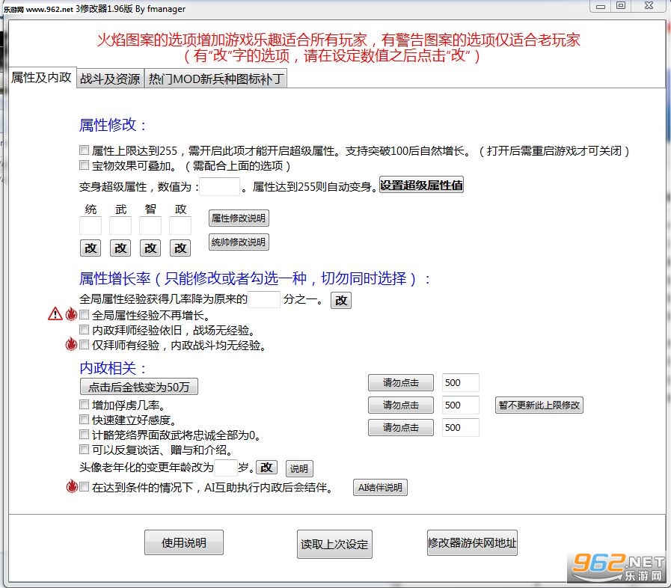Focus the 统 attribute input field
The width and height of the screenshot is (671, 588).
91,225
